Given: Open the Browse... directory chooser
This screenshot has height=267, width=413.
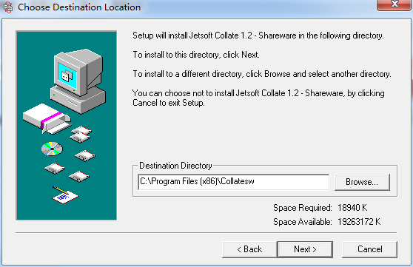Looking at the screenshot, I should pos(362,182).
